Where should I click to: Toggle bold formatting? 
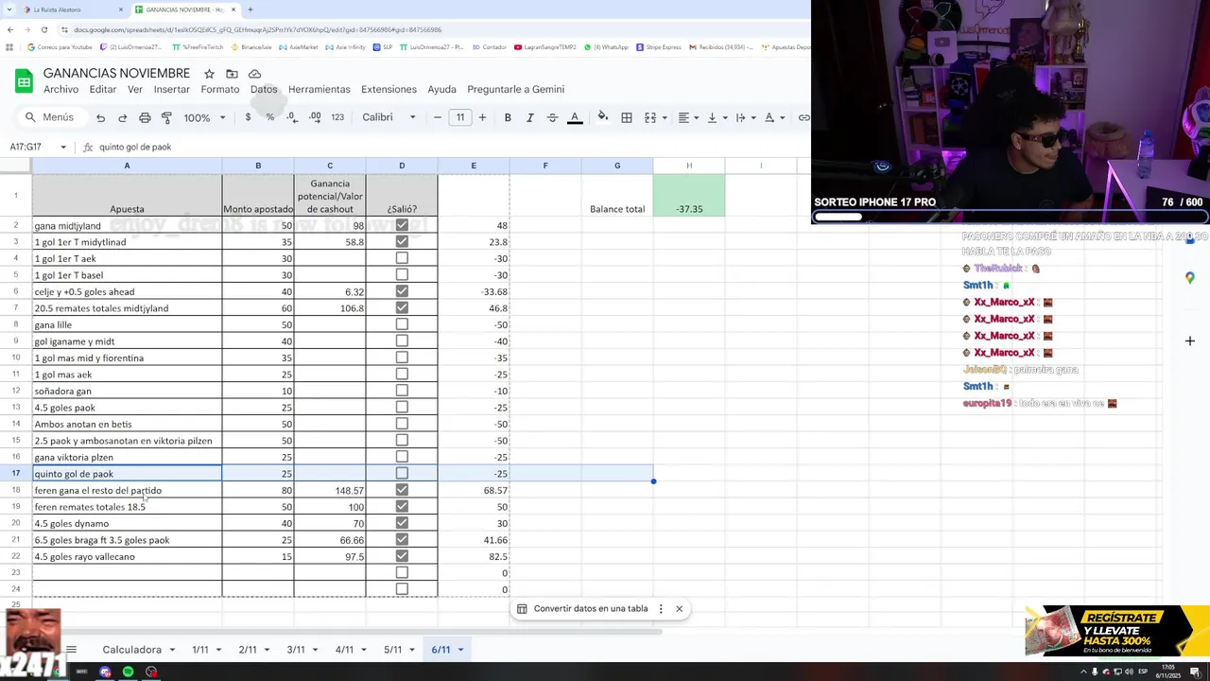pos(508,117)
